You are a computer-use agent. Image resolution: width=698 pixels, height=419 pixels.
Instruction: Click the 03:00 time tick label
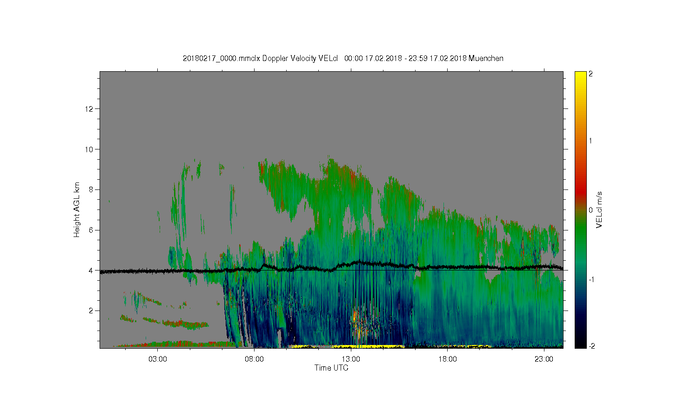pyautogui.click(x=157, y=359)
